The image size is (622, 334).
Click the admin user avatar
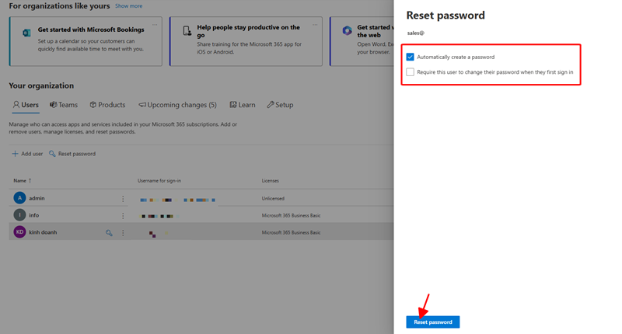click(x=20, y=198)
